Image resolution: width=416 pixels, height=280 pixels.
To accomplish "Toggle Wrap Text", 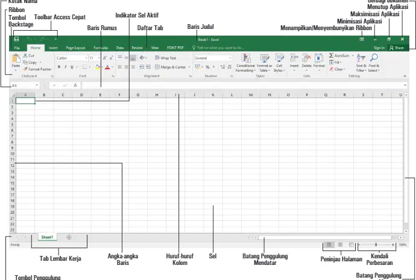I will (x=166, y=58).
